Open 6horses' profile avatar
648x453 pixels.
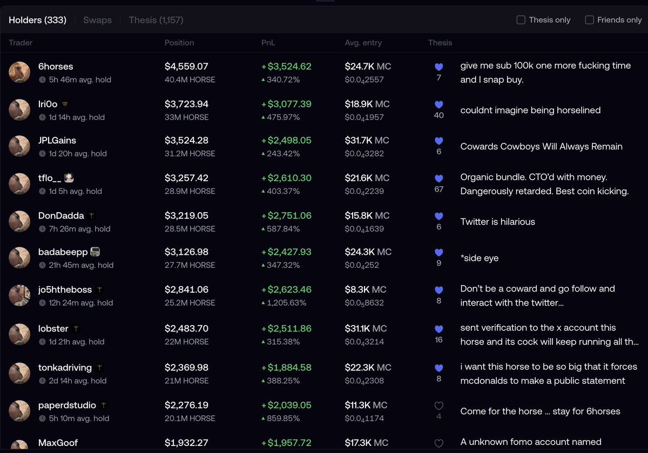click(19, 72)
